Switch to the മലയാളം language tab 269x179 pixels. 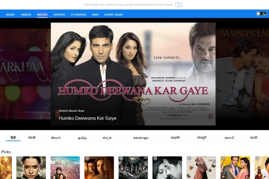point(141,138)
